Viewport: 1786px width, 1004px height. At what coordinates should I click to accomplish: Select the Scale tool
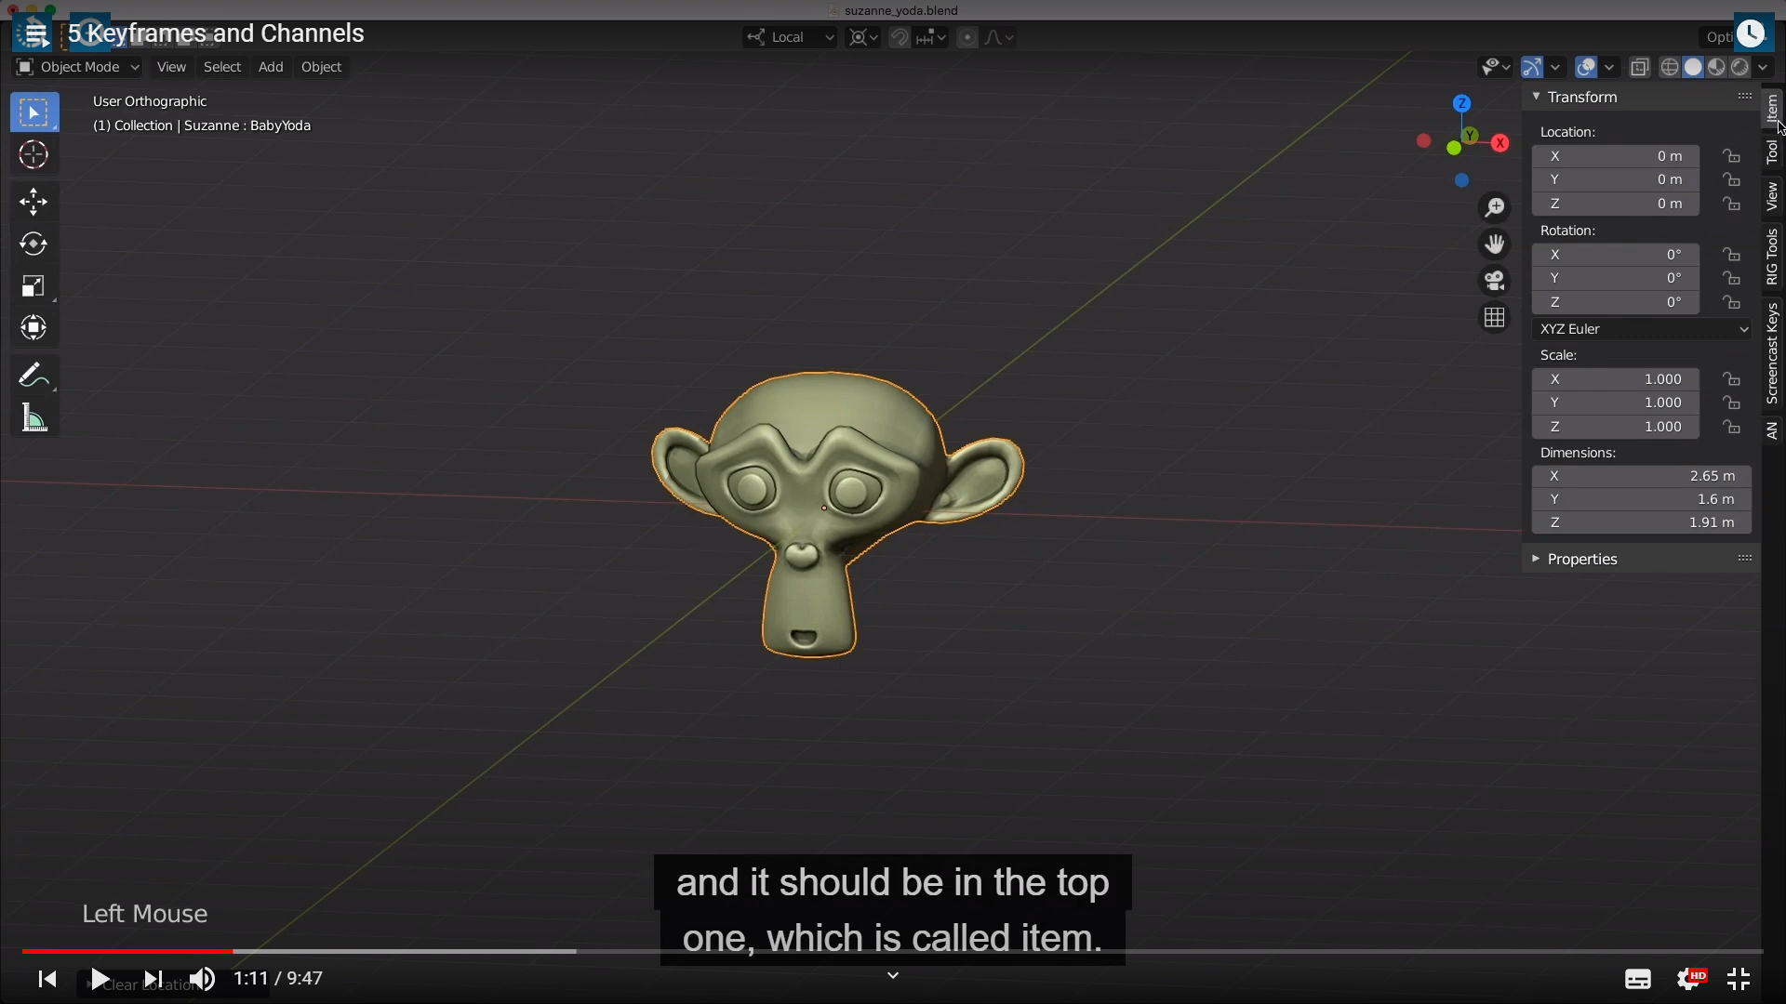(33, 286)
